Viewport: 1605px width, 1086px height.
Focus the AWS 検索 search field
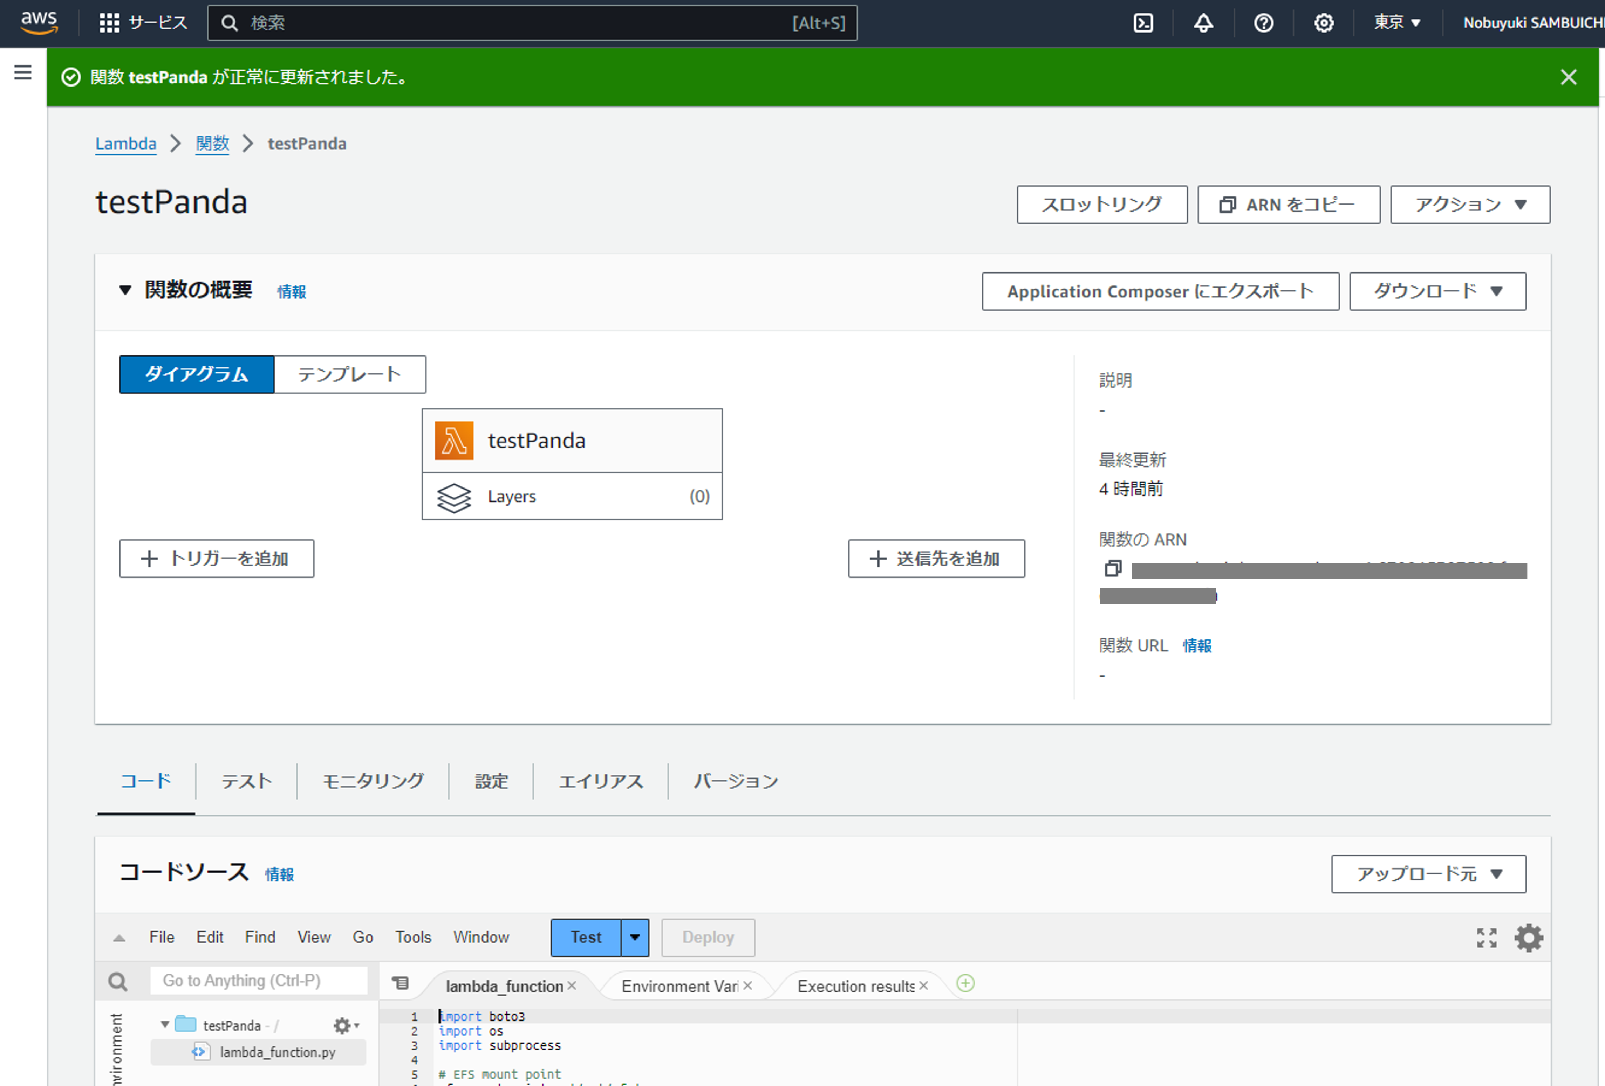(x=532, y=23)
